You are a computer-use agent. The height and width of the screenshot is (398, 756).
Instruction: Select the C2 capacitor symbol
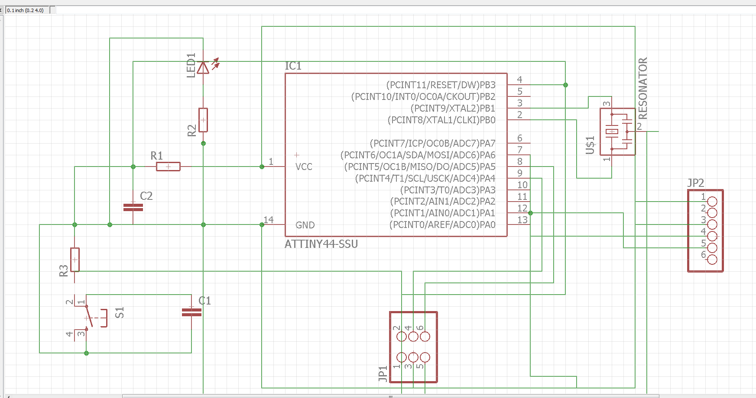coord(133,208)
